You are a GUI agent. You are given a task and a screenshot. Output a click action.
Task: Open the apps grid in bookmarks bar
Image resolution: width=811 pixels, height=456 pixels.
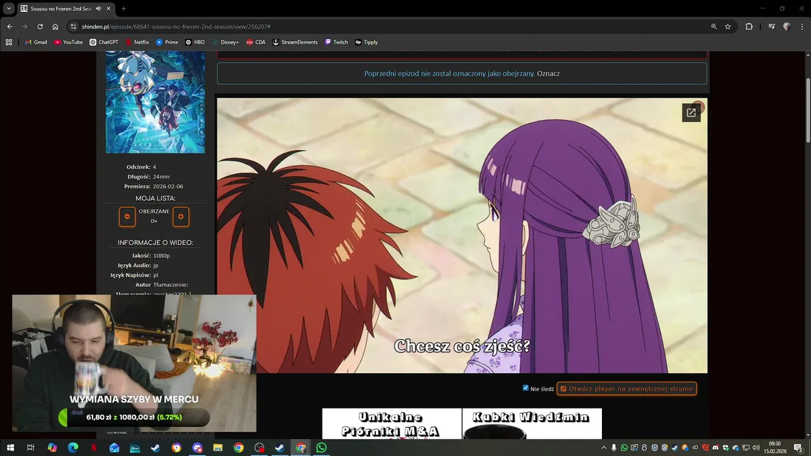pos(9,42)
